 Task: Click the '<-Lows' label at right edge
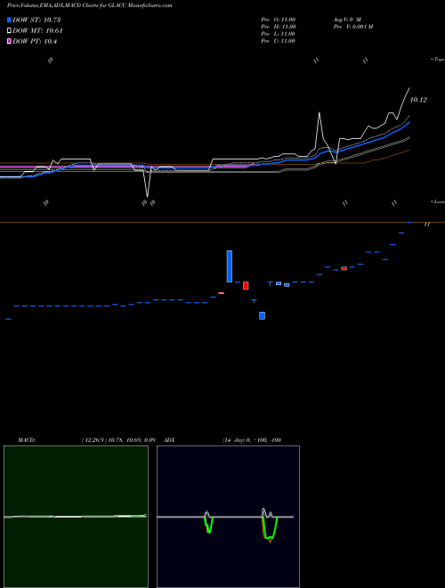pos(438,201)
